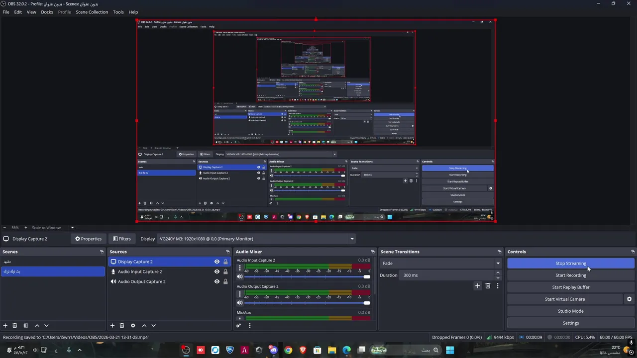Viewport: 637px width, 358px height.
Task: Hide Audio Output Capture 2 source
Action: 217,281
